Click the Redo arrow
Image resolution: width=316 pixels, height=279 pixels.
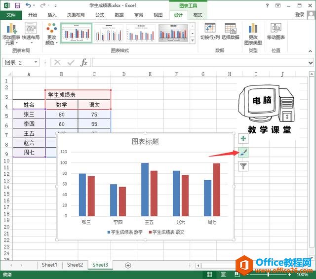click(x=43, y=5)
